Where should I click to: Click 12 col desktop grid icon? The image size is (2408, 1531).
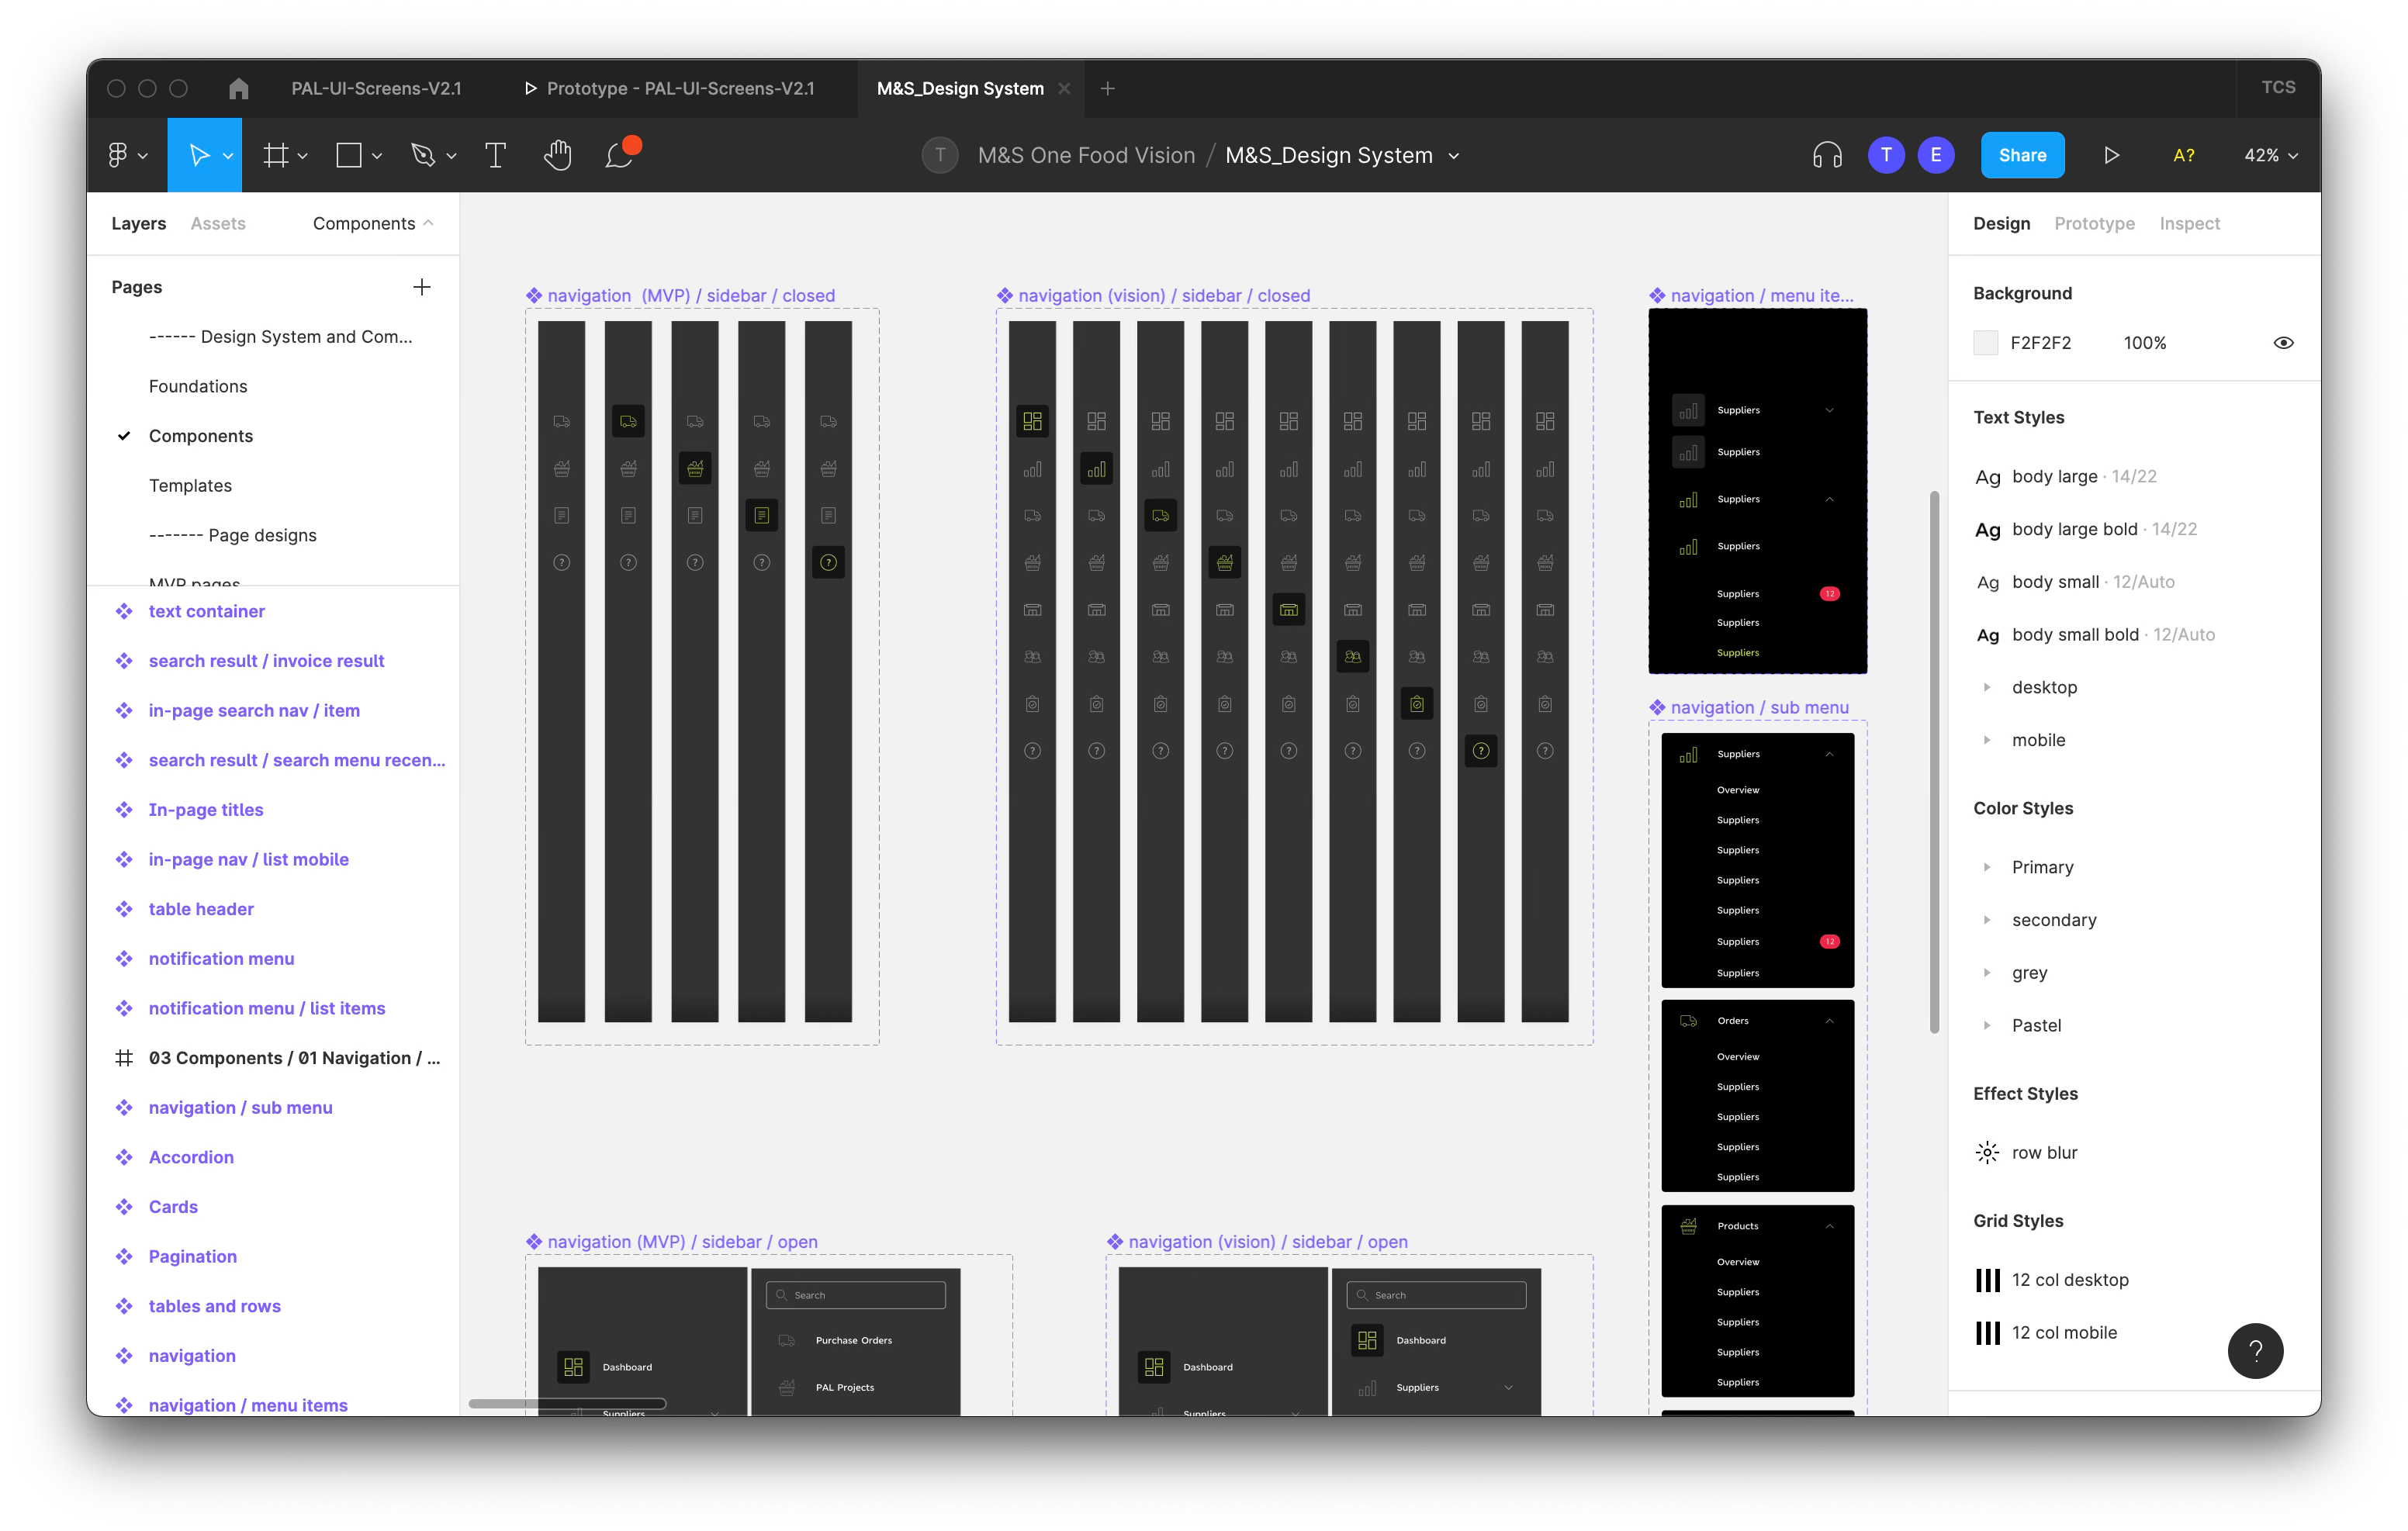1988,1280
